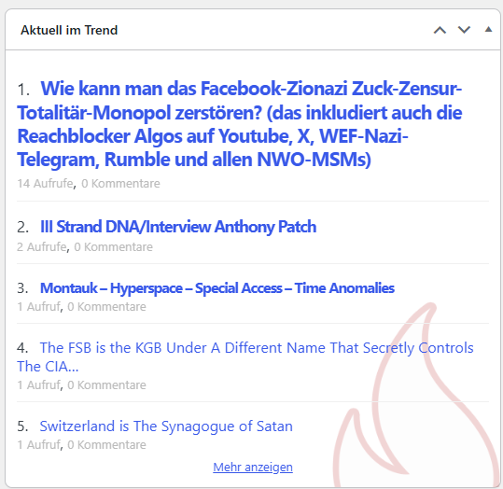Image resolution: width=503 pixels, height=489 pixels.
Task: Click 1 Aufruf under the FSB post
Action: 38,385
